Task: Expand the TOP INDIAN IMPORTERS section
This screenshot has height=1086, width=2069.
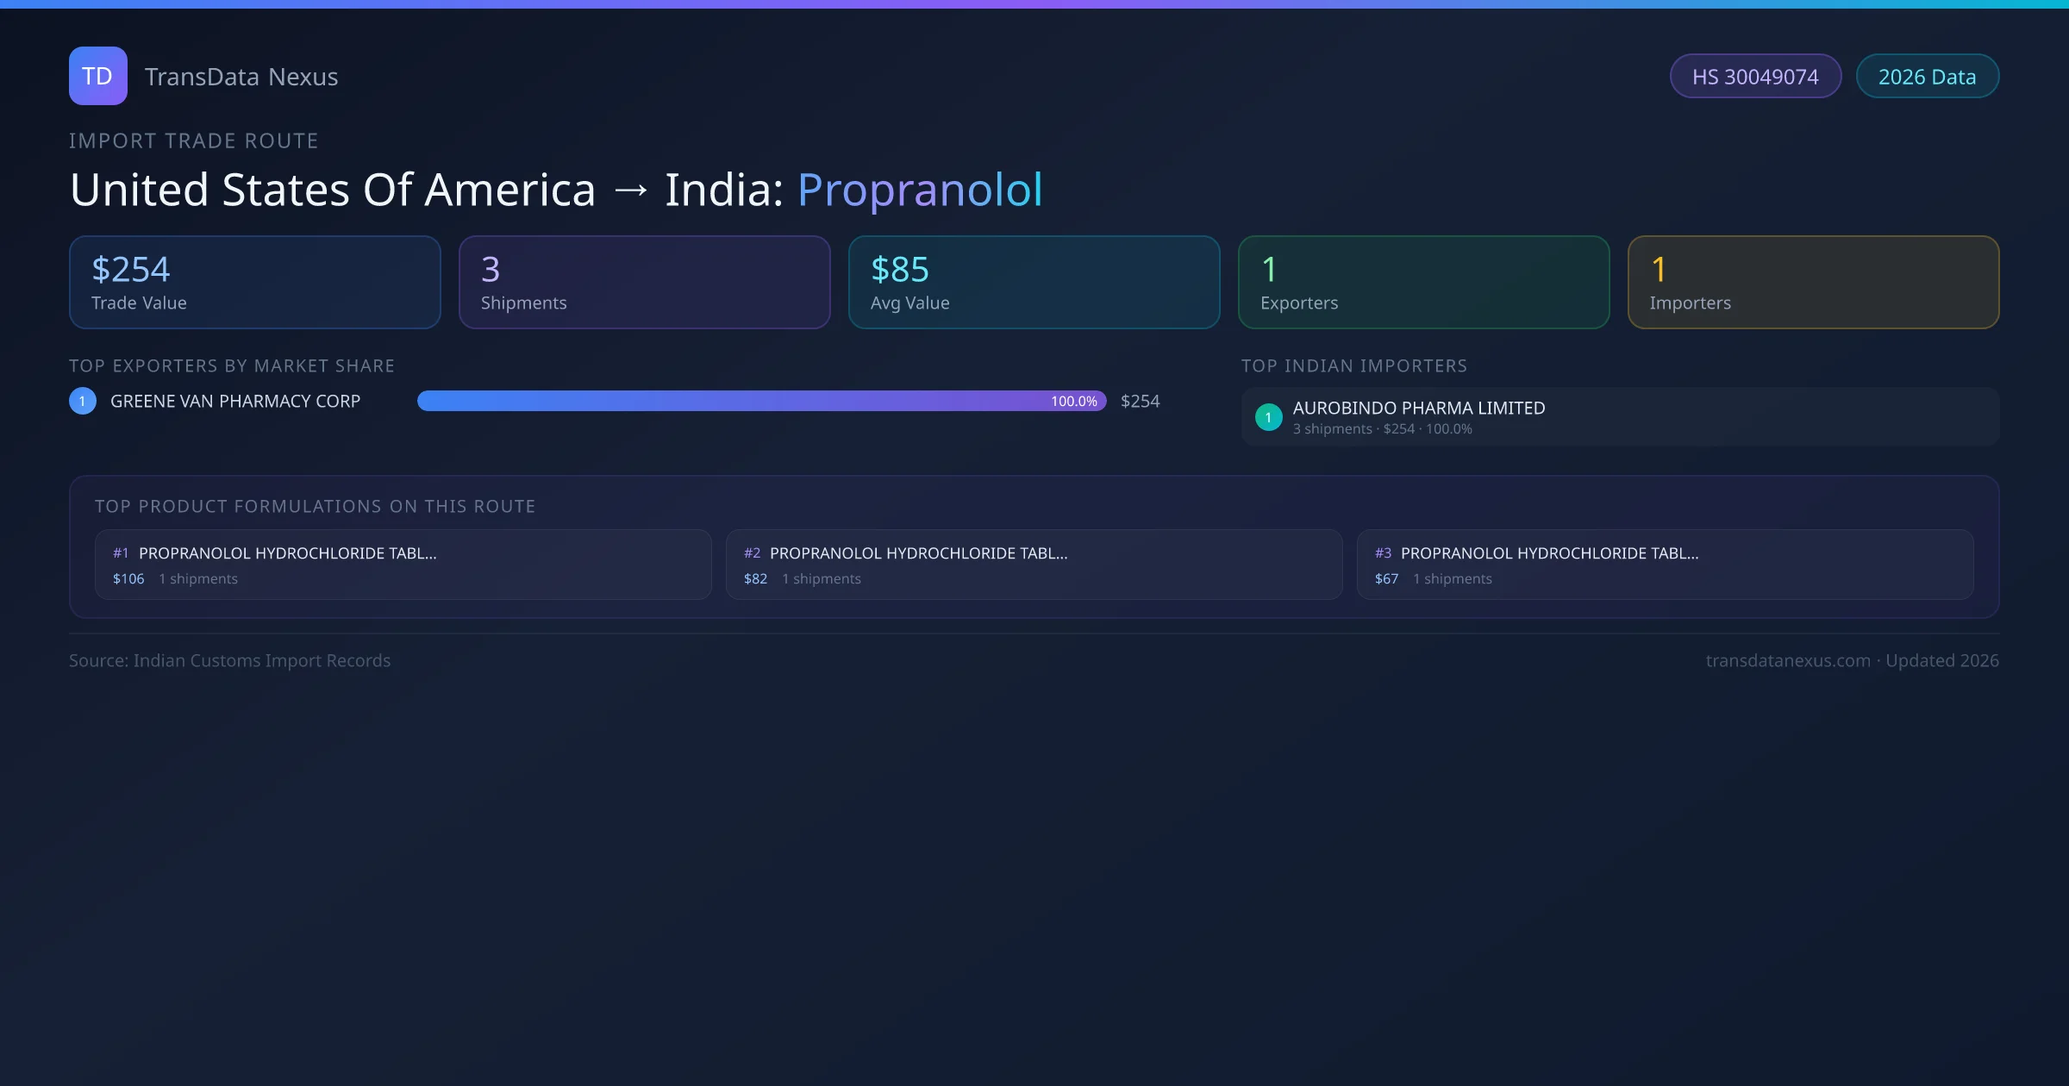Action: point(1354,365)
